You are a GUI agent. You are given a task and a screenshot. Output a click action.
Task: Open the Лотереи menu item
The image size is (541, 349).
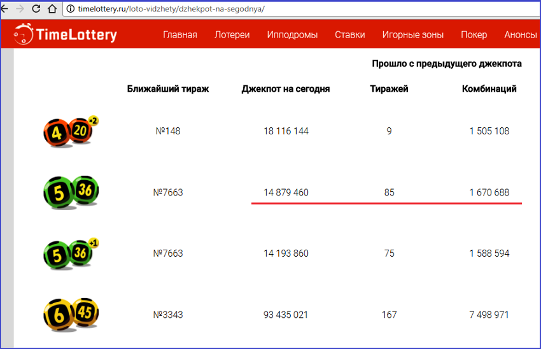point(232,34)
